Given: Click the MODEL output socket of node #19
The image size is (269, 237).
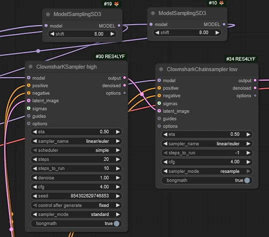Looking at the screenshot, I should click(x=119, y=26).
